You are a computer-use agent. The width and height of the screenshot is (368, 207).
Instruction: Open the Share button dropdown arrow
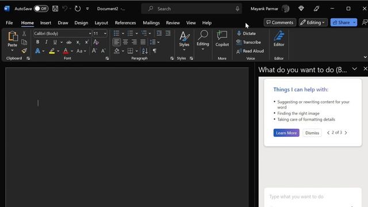[354, 22]
